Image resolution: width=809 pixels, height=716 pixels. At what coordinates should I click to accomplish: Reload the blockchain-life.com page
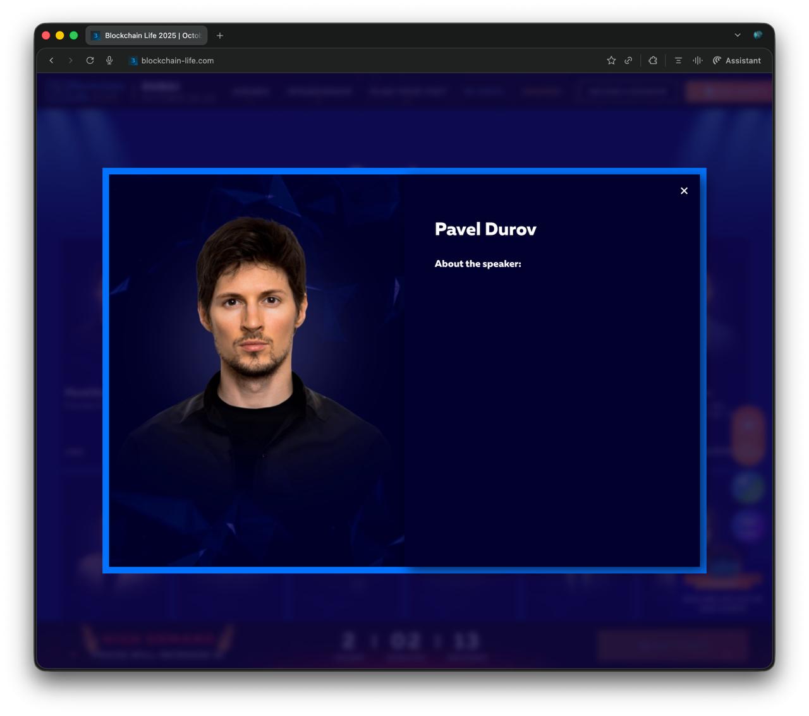[x=90, y=61]
